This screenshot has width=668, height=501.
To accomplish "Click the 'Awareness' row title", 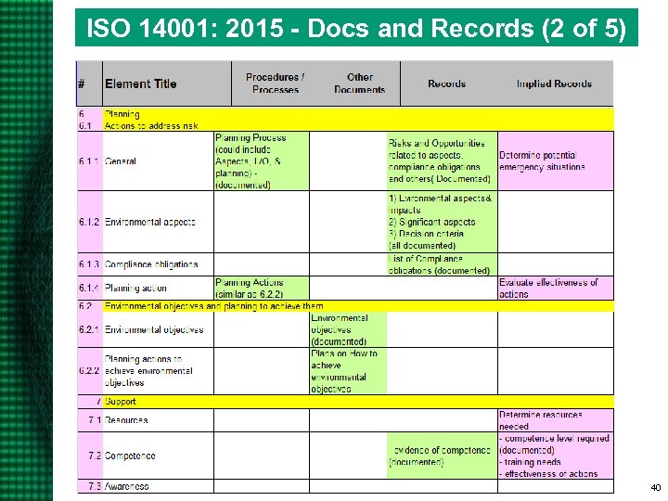I will 126,486.
